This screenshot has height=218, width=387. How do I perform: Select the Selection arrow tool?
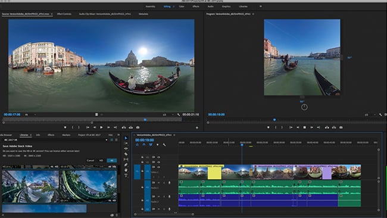126,138
